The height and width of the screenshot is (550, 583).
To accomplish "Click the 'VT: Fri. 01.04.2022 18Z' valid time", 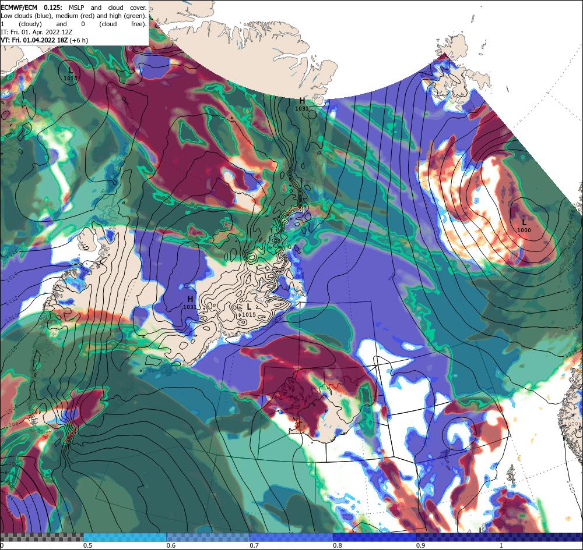I will pyautogui.click(x=34, y=40).
